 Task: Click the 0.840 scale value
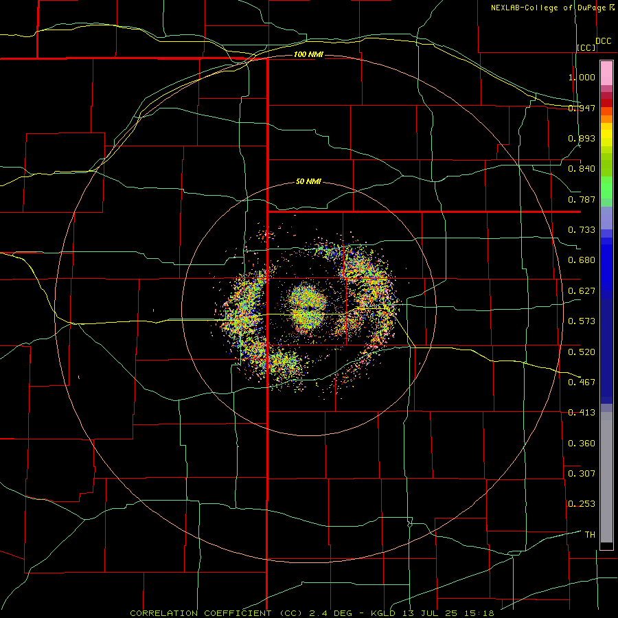(582, 169)
